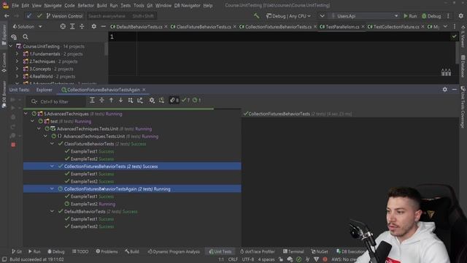Click the VCS update project arrow icon
The width and height of the screenshot is (467, 263).
[x=28, y=16]
